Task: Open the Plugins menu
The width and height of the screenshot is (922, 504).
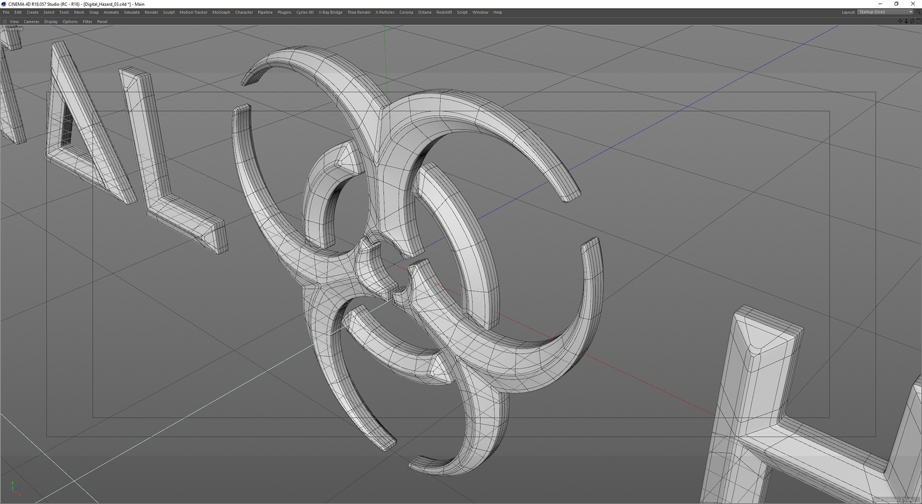Action: [x=284, y=12]
